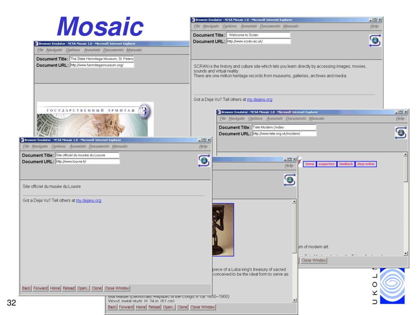Viewport: 420px width, 315px height.
Task: Click Home button in Louvre window
Action: [x=55, y=288]
